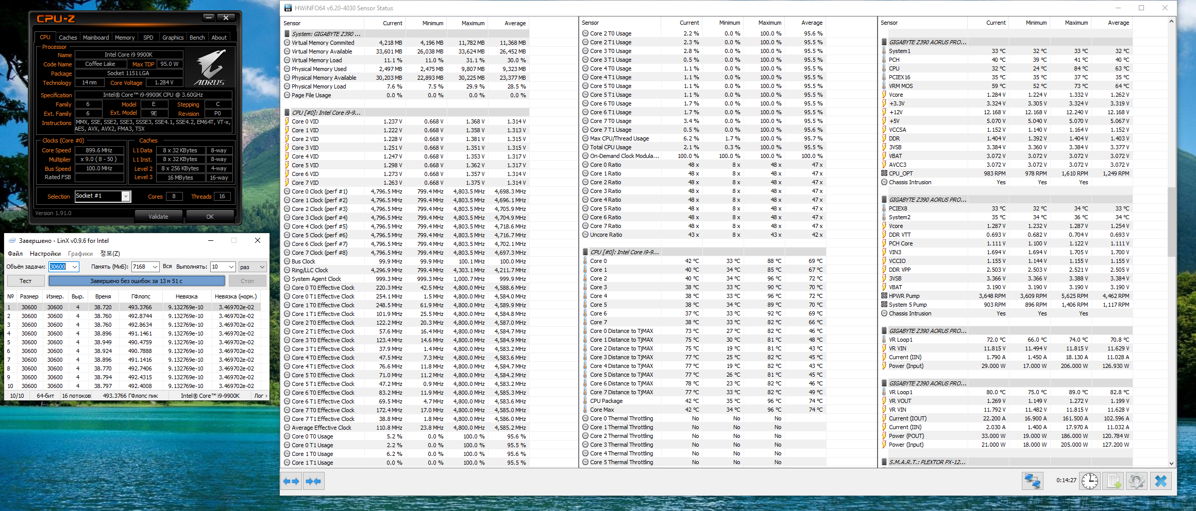This screenshot has height=511, width=1196.
Task: Switch to the Caches tab in CPU-Z
Action: pos(68,38)
